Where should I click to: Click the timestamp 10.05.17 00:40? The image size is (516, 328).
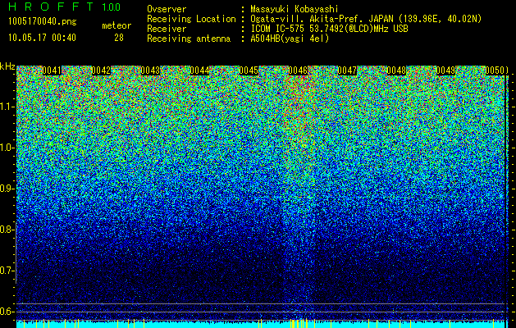point(42,38)
